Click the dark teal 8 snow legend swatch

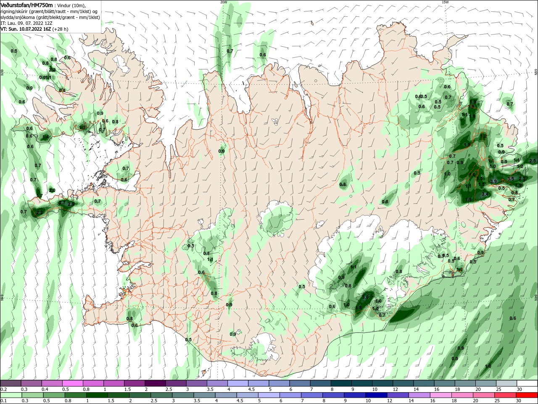(x=340, y=383)
